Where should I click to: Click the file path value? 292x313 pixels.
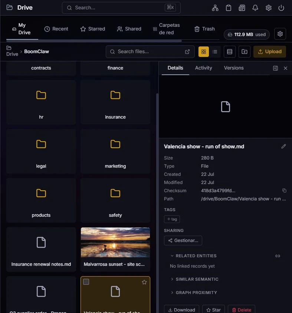point(243,199)
